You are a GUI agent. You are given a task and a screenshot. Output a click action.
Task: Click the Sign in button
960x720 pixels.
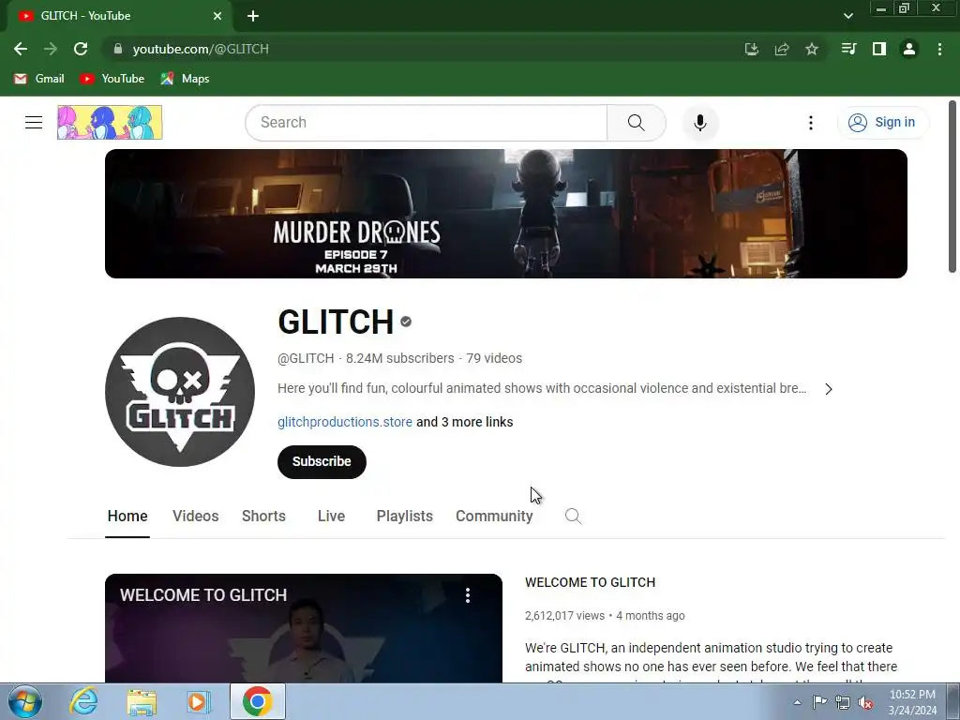(882, 123)
